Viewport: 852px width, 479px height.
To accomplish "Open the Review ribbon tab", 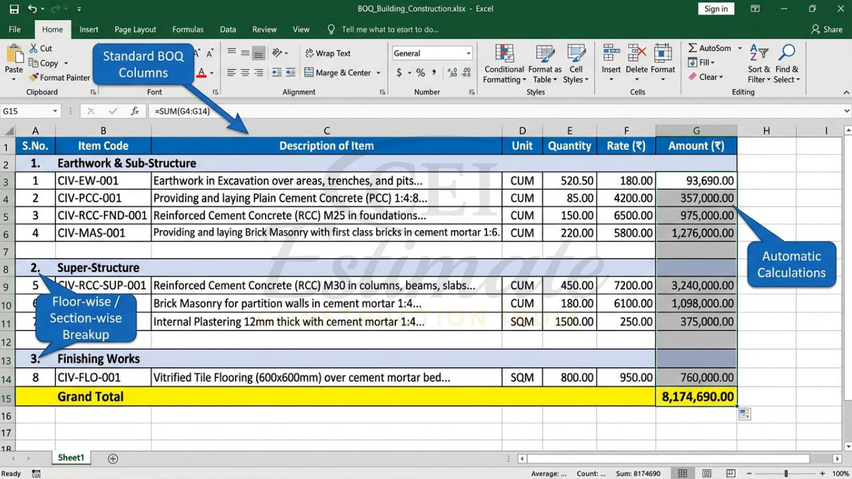I will click(x=264, y=29).
